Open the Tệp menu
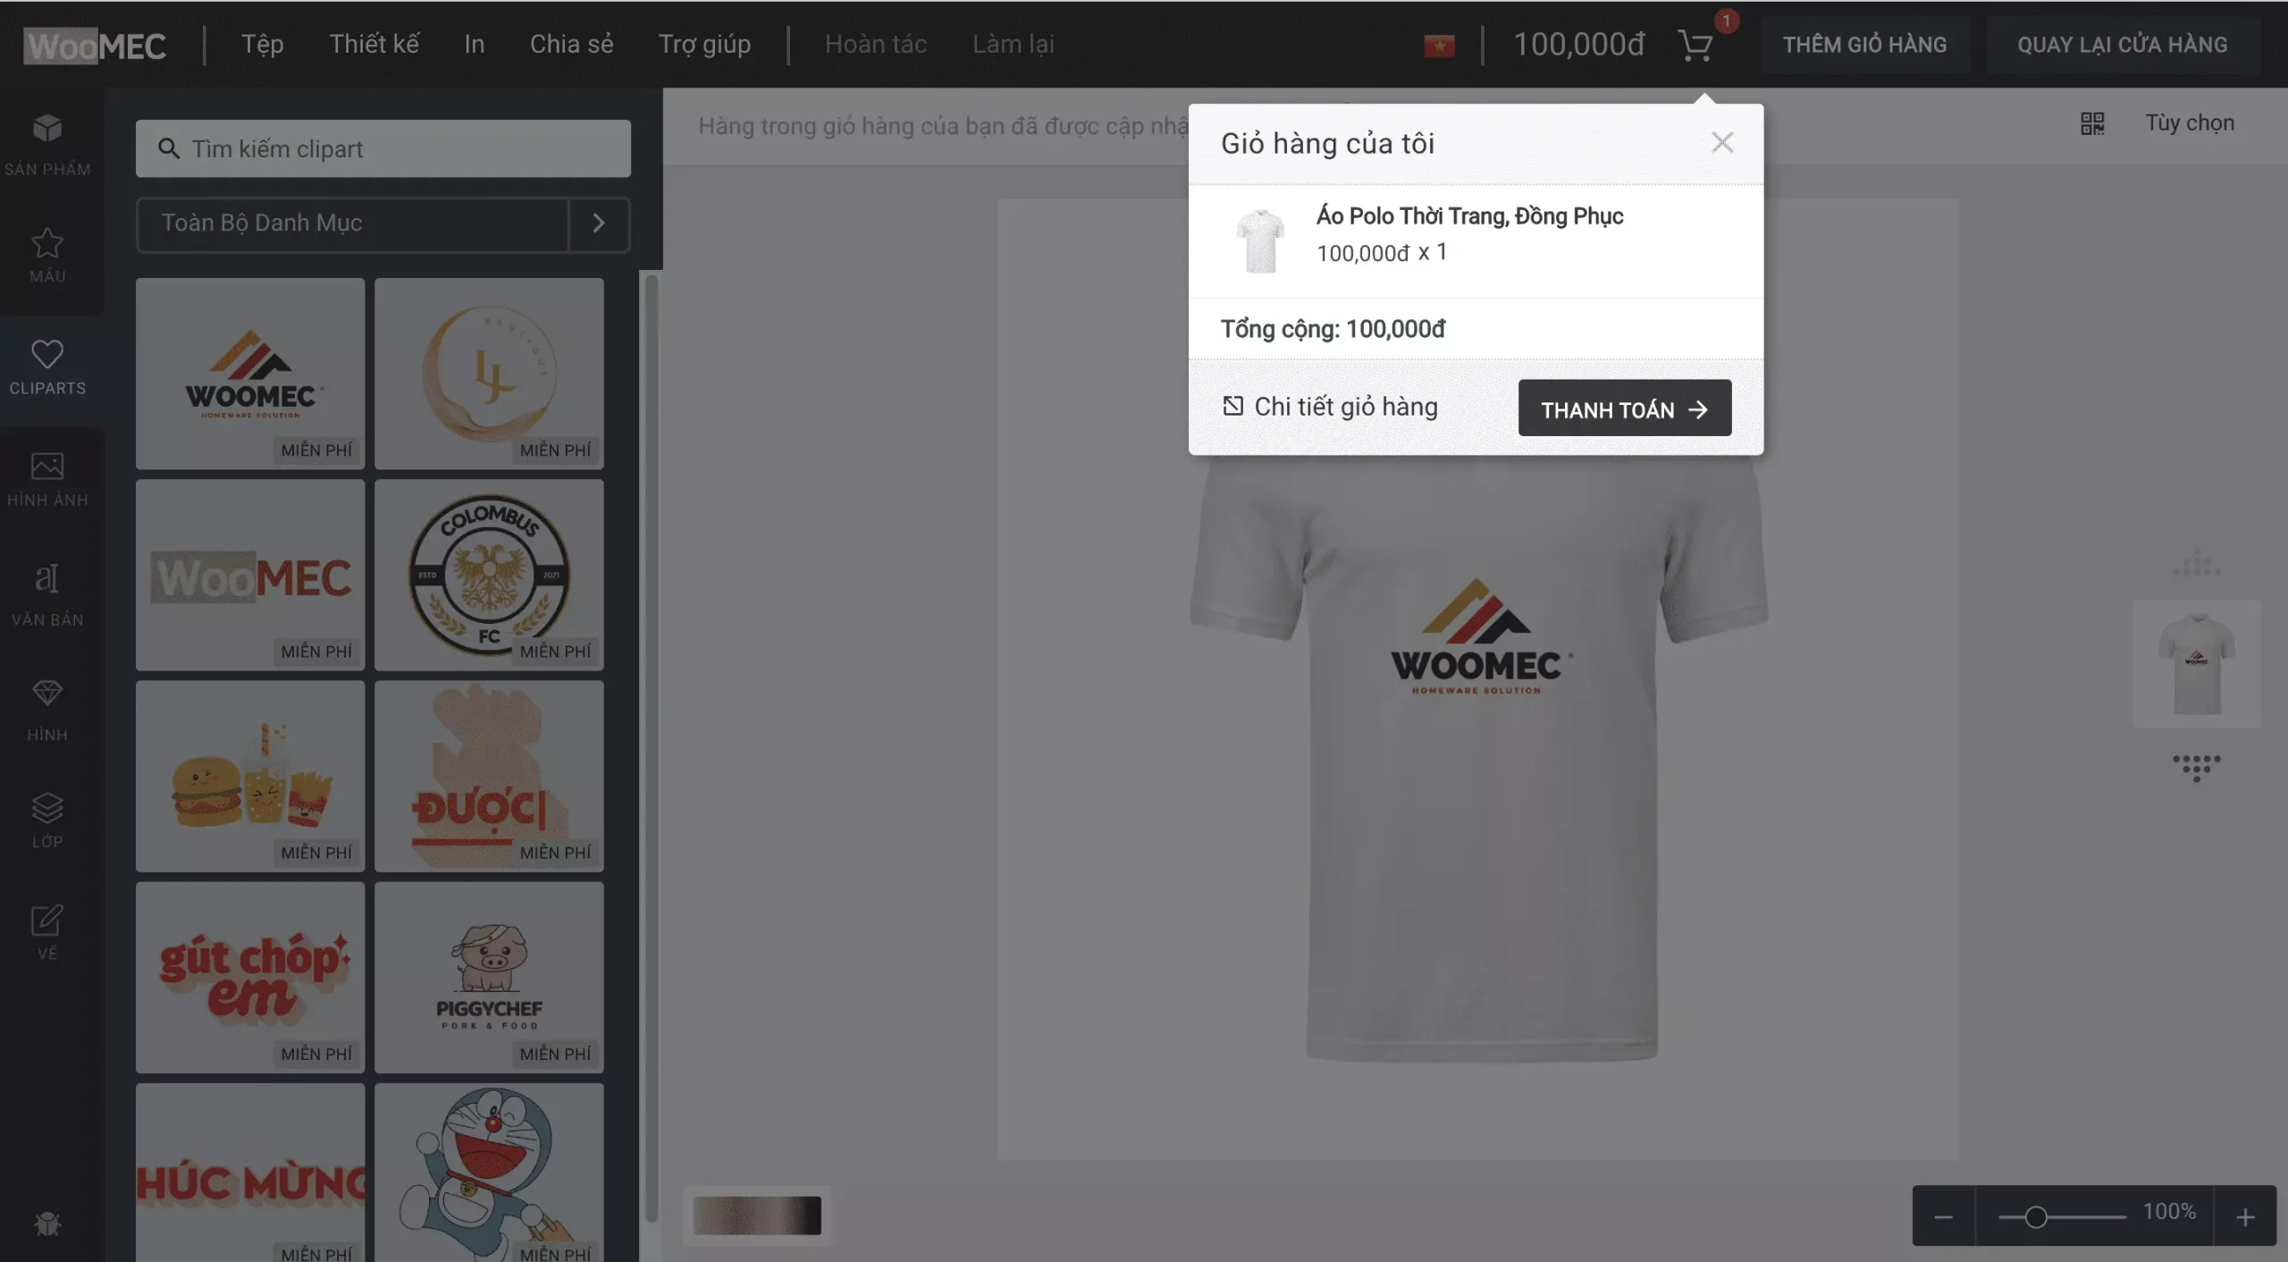Image resolution: width=2288 pixels, height=1262 pixels. tap(259, 44)
